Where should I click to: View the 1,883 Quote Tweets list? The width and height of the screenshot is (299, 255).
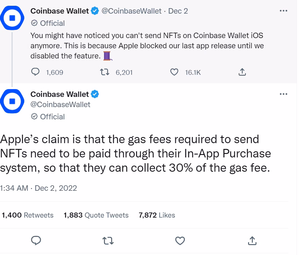click(96, 215)
